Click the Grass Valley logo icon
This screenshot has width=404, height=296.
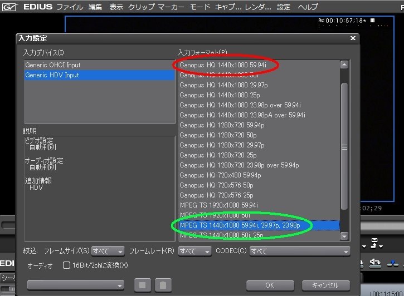click(9, 7)
